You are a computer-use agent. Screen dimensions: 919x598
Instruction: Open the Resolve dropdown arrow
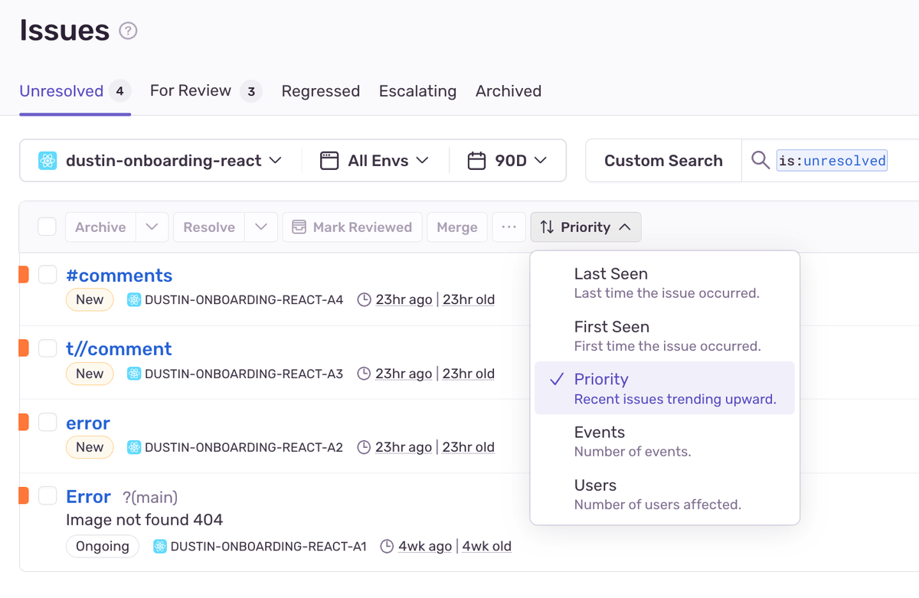(x=261, y=227)
